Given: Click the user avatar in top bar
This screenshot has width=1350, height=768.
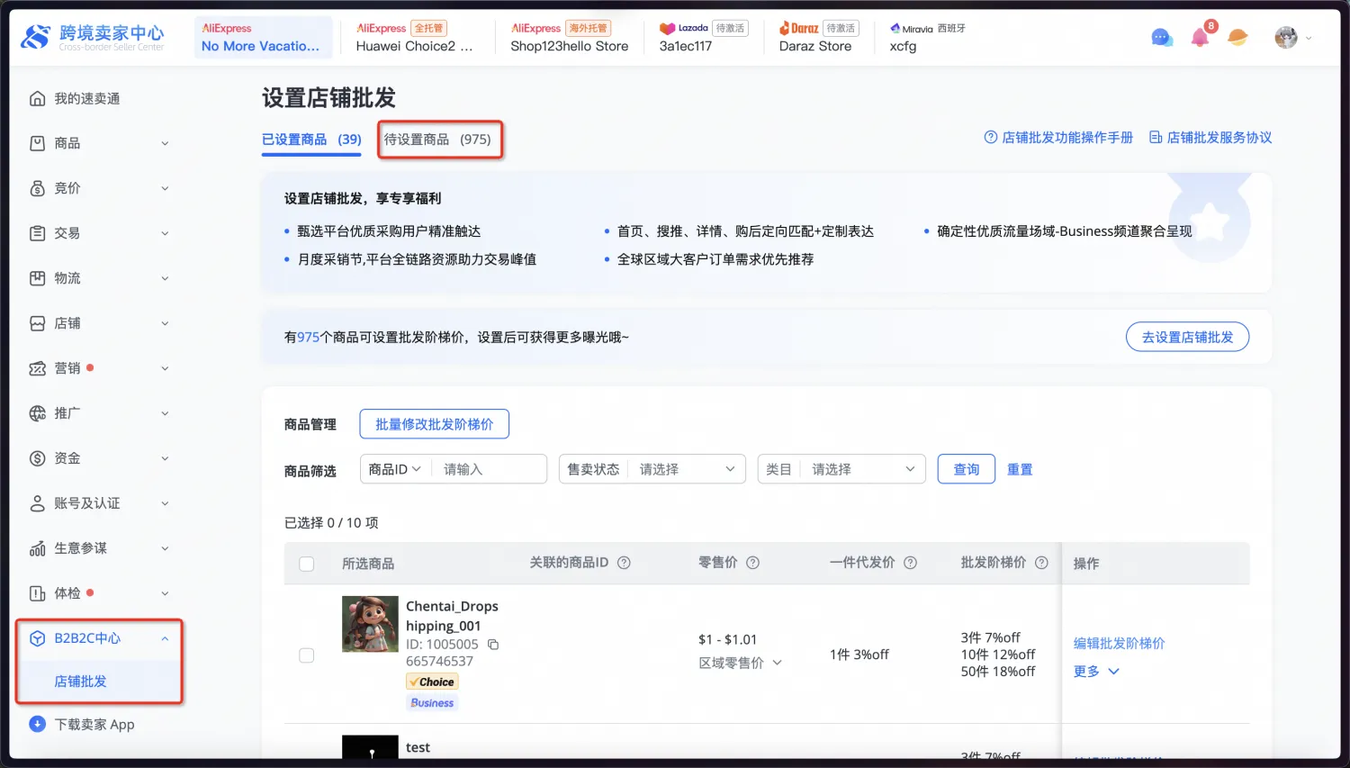Looking at the screenshot, I should 1286,38.
